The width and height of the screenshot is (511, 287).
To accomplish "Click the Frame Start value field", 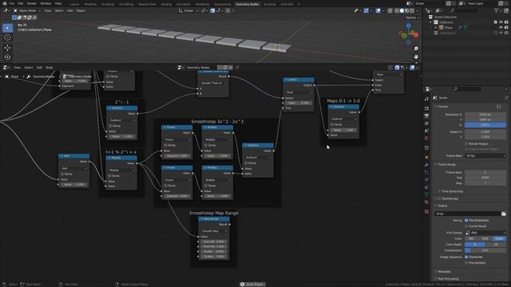I will coord(485,172).
